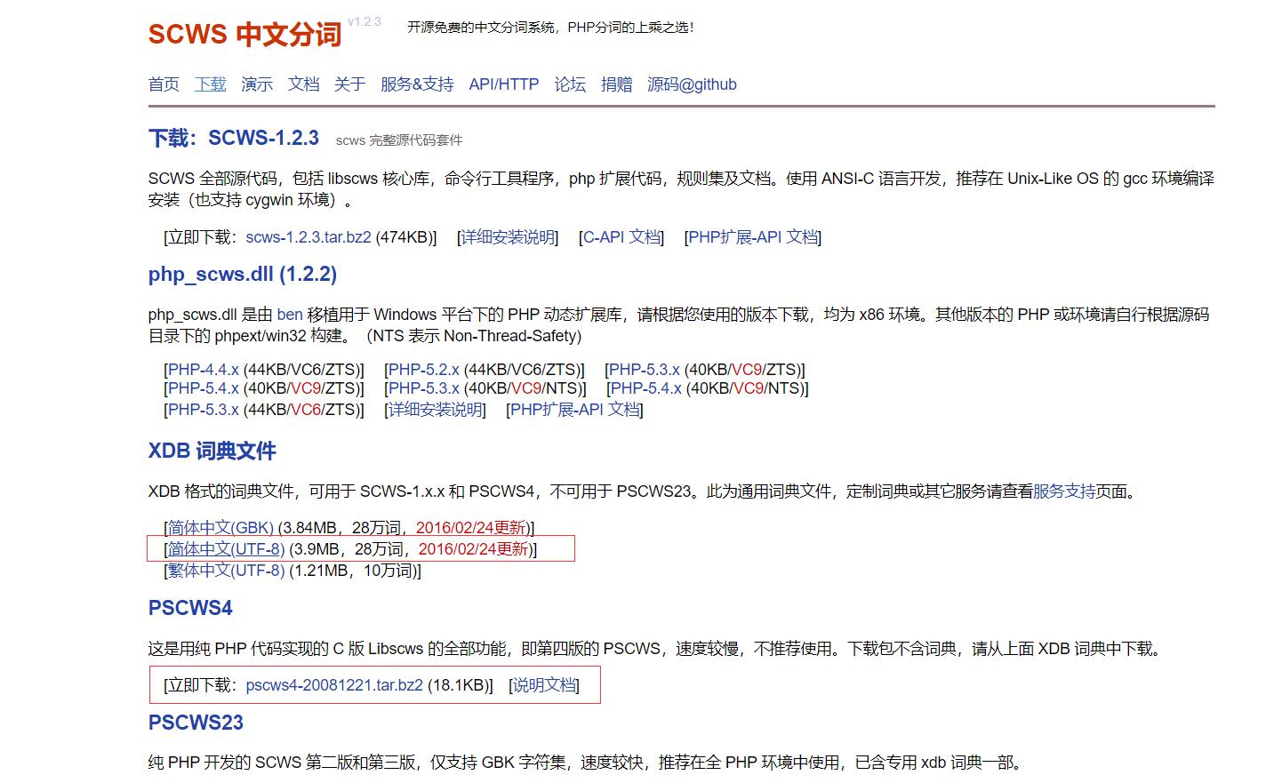Open the PSCWS4 说明文档 link
The height and width of the screenshot is (783, 1266).
544,685
